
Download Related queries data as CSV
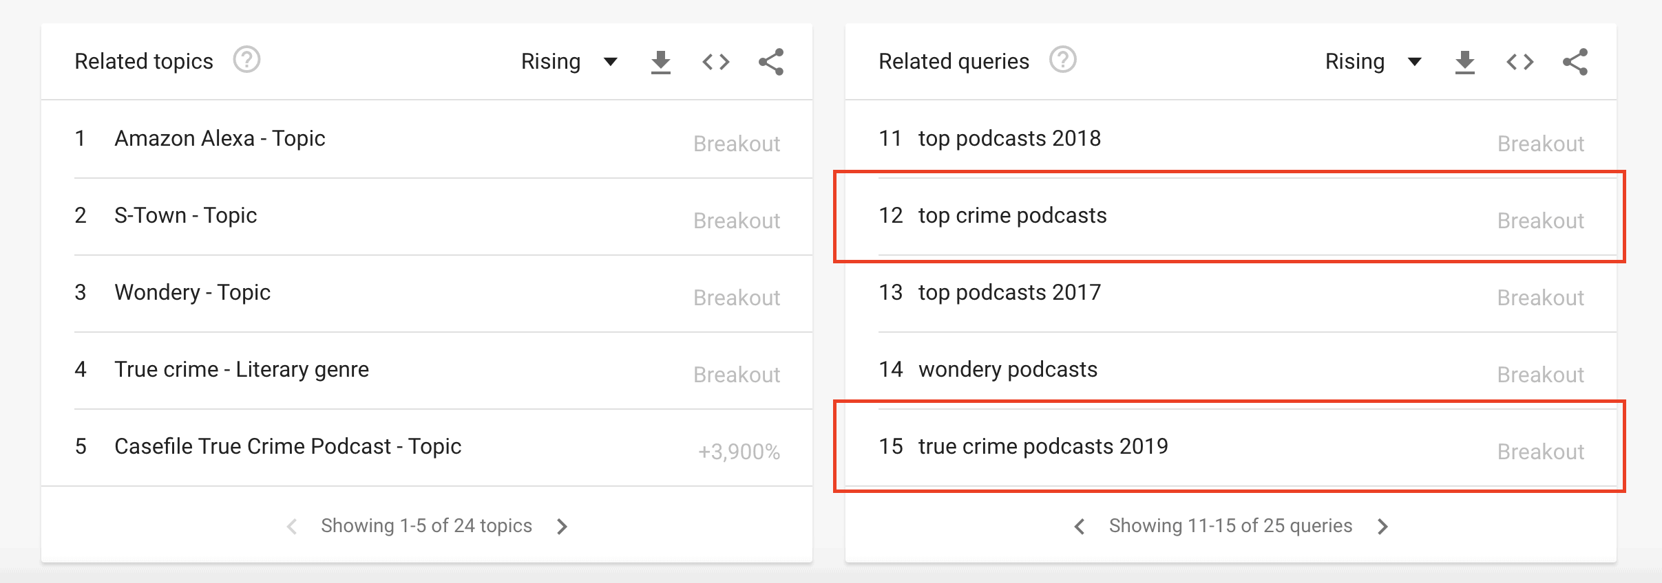point(1465,62)
